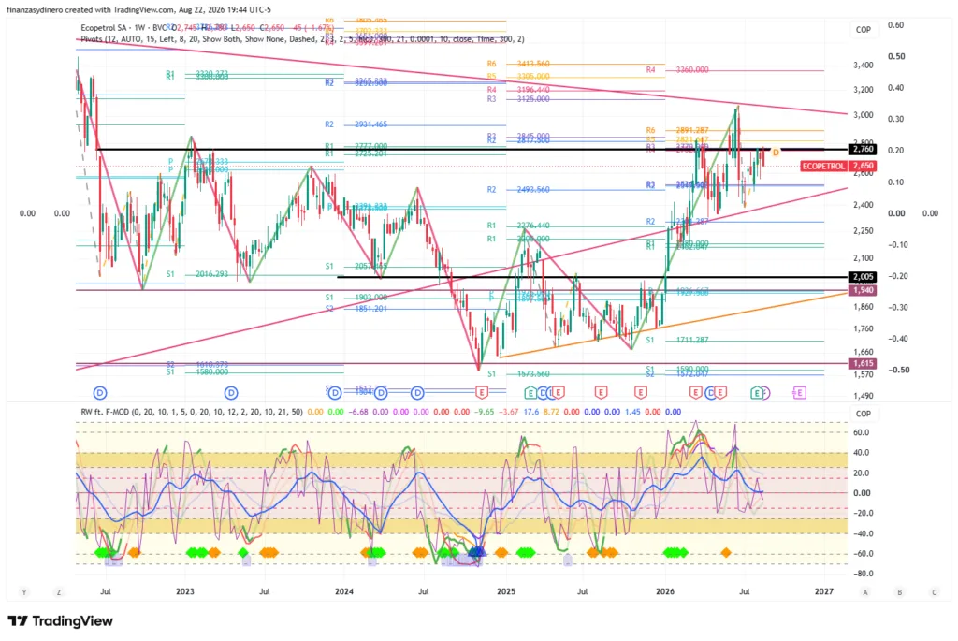Click the dividend D marker in spring 2023
This screenshot has width=958, height=641.
click(231, 393)
